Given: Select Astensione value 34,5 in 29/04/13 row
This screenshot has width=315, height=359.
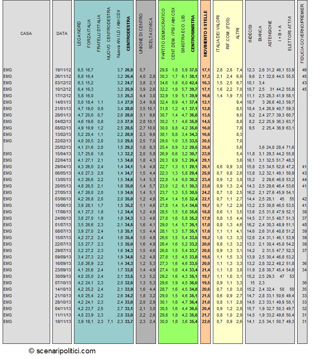Looking at the screenshot, I should tap(270, 167).
